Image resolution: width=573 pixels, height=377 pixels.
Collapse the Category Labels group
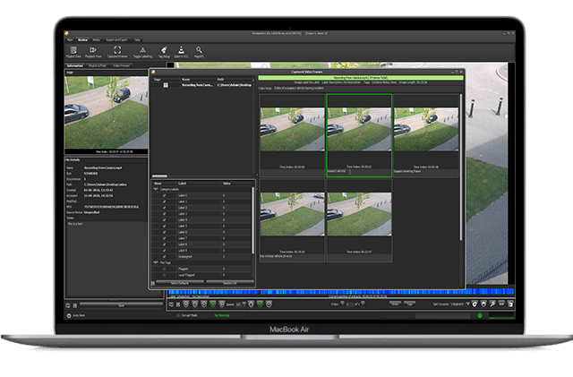(158, 189)
